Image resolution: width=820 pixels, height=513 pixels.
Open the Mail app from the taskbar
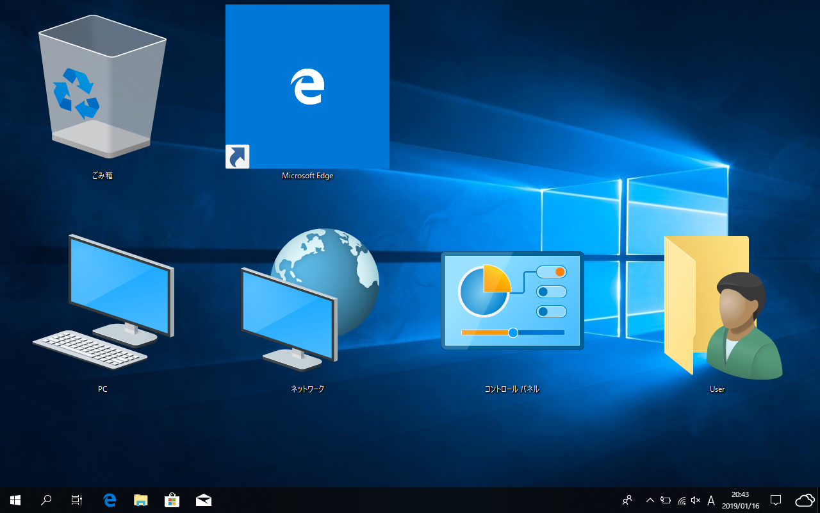pos(204,500)
